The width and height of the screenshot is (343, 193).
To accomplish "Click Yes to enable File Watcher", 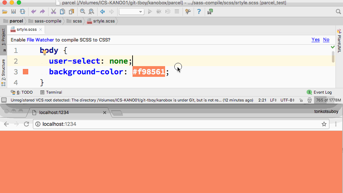I will tap(315, 40).
